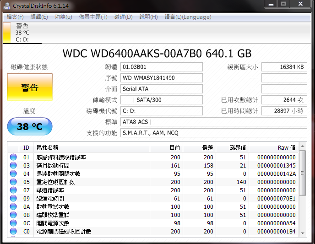Select the 碟片啟動時間 row
Screen dimensions: 315x244
click(153, 165)
